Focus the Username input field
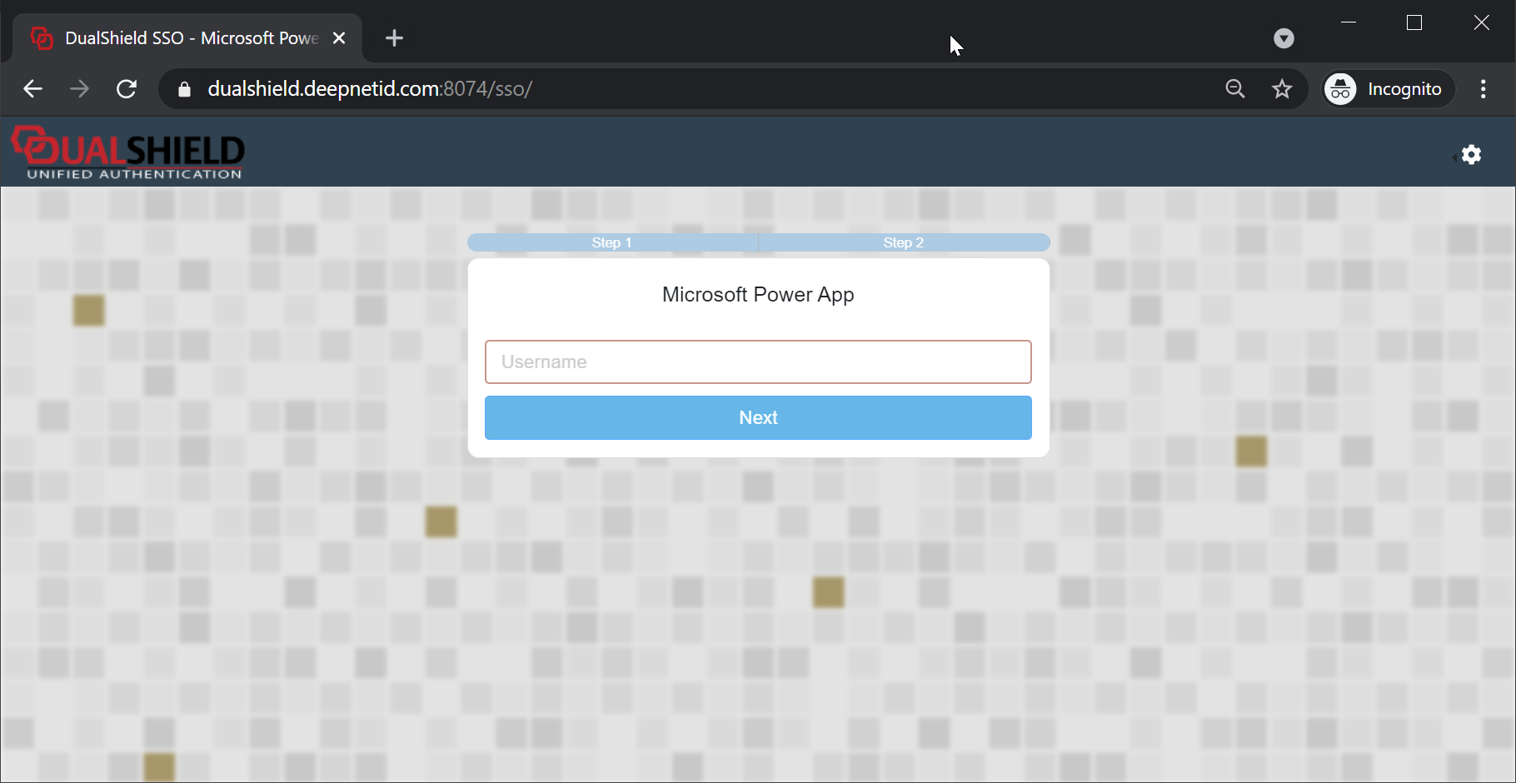Image resolution: width=1516 pixels, height=783 pixels. click(758, 362)
